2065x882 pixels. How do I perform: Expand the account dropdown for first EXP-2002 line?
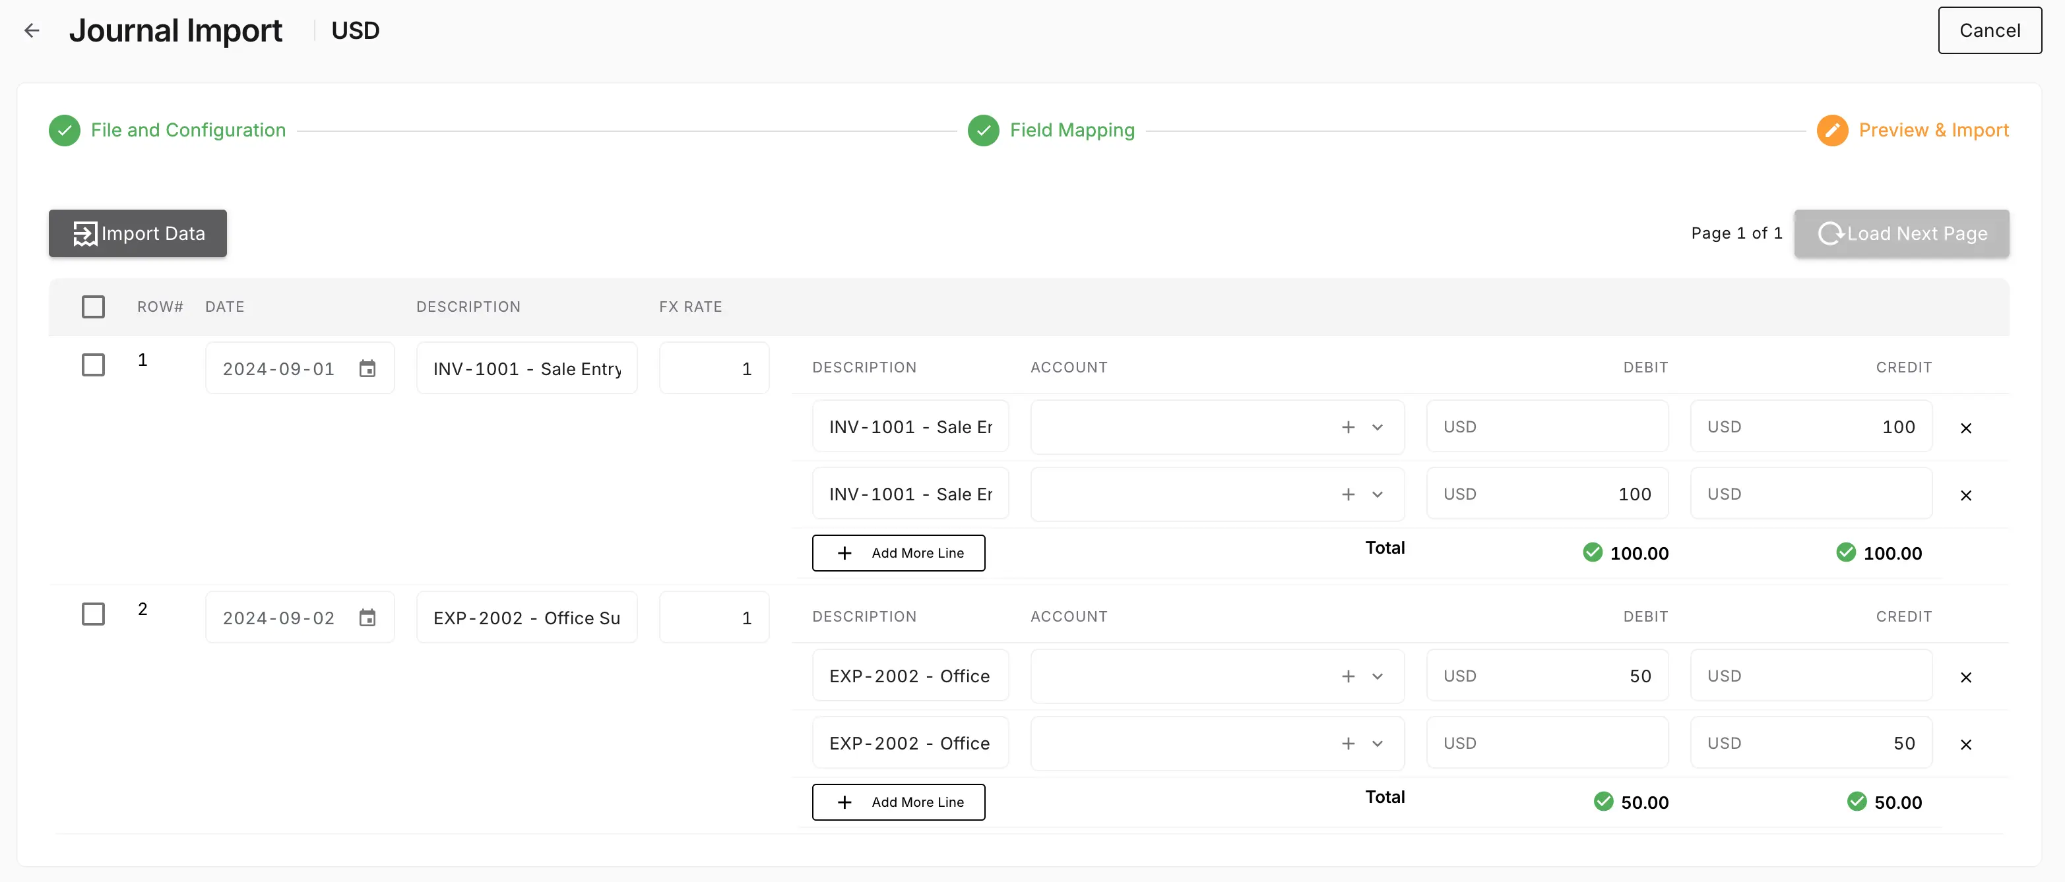(1378, 675)
